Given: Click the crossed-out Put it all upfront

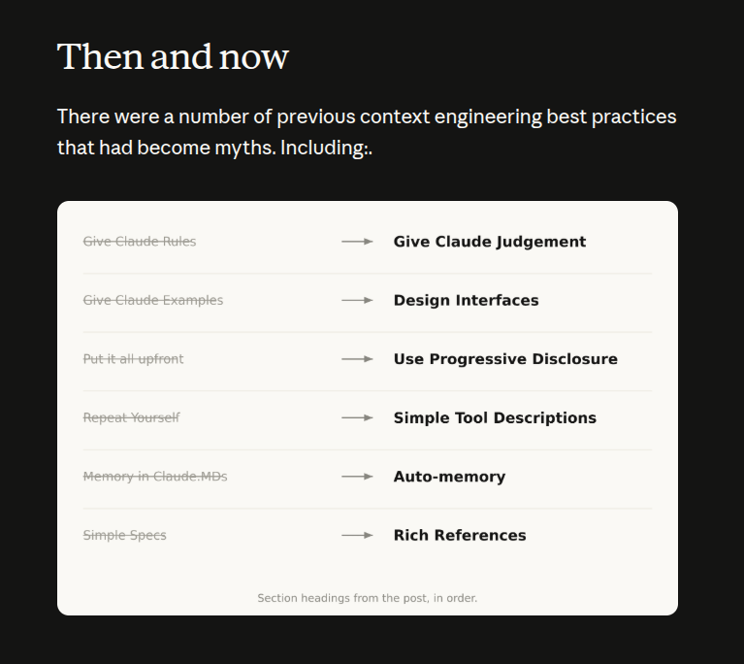Looking at the screenshot, I should (133, 359).
